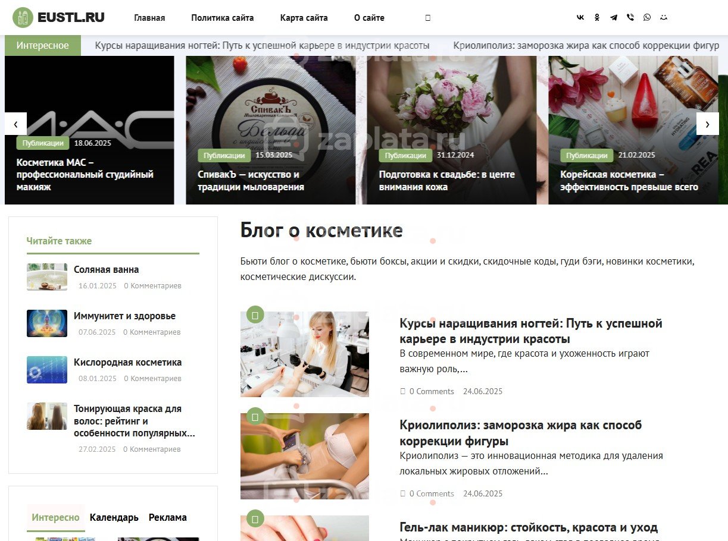Image resolution: width=728 pixels, height=541 pixels.
Task: Open the Telegram paper-plane icon
Action: pyautogui.click(x=614, y=18)
